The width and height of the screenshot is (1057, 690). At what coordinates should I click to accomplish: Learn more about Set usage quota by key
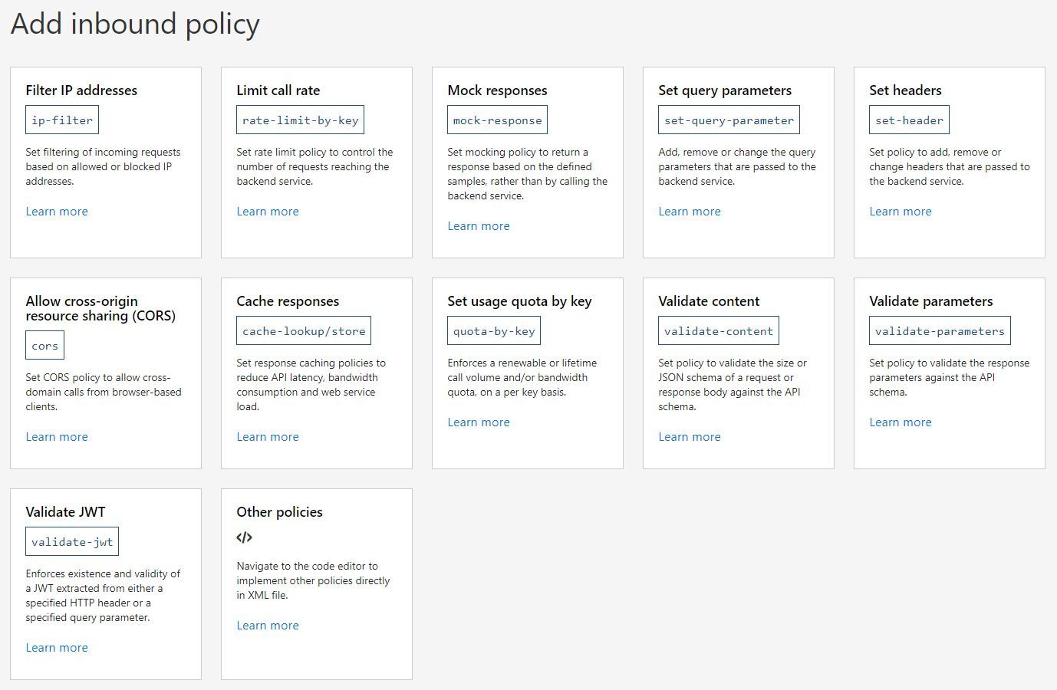point(478,422)
